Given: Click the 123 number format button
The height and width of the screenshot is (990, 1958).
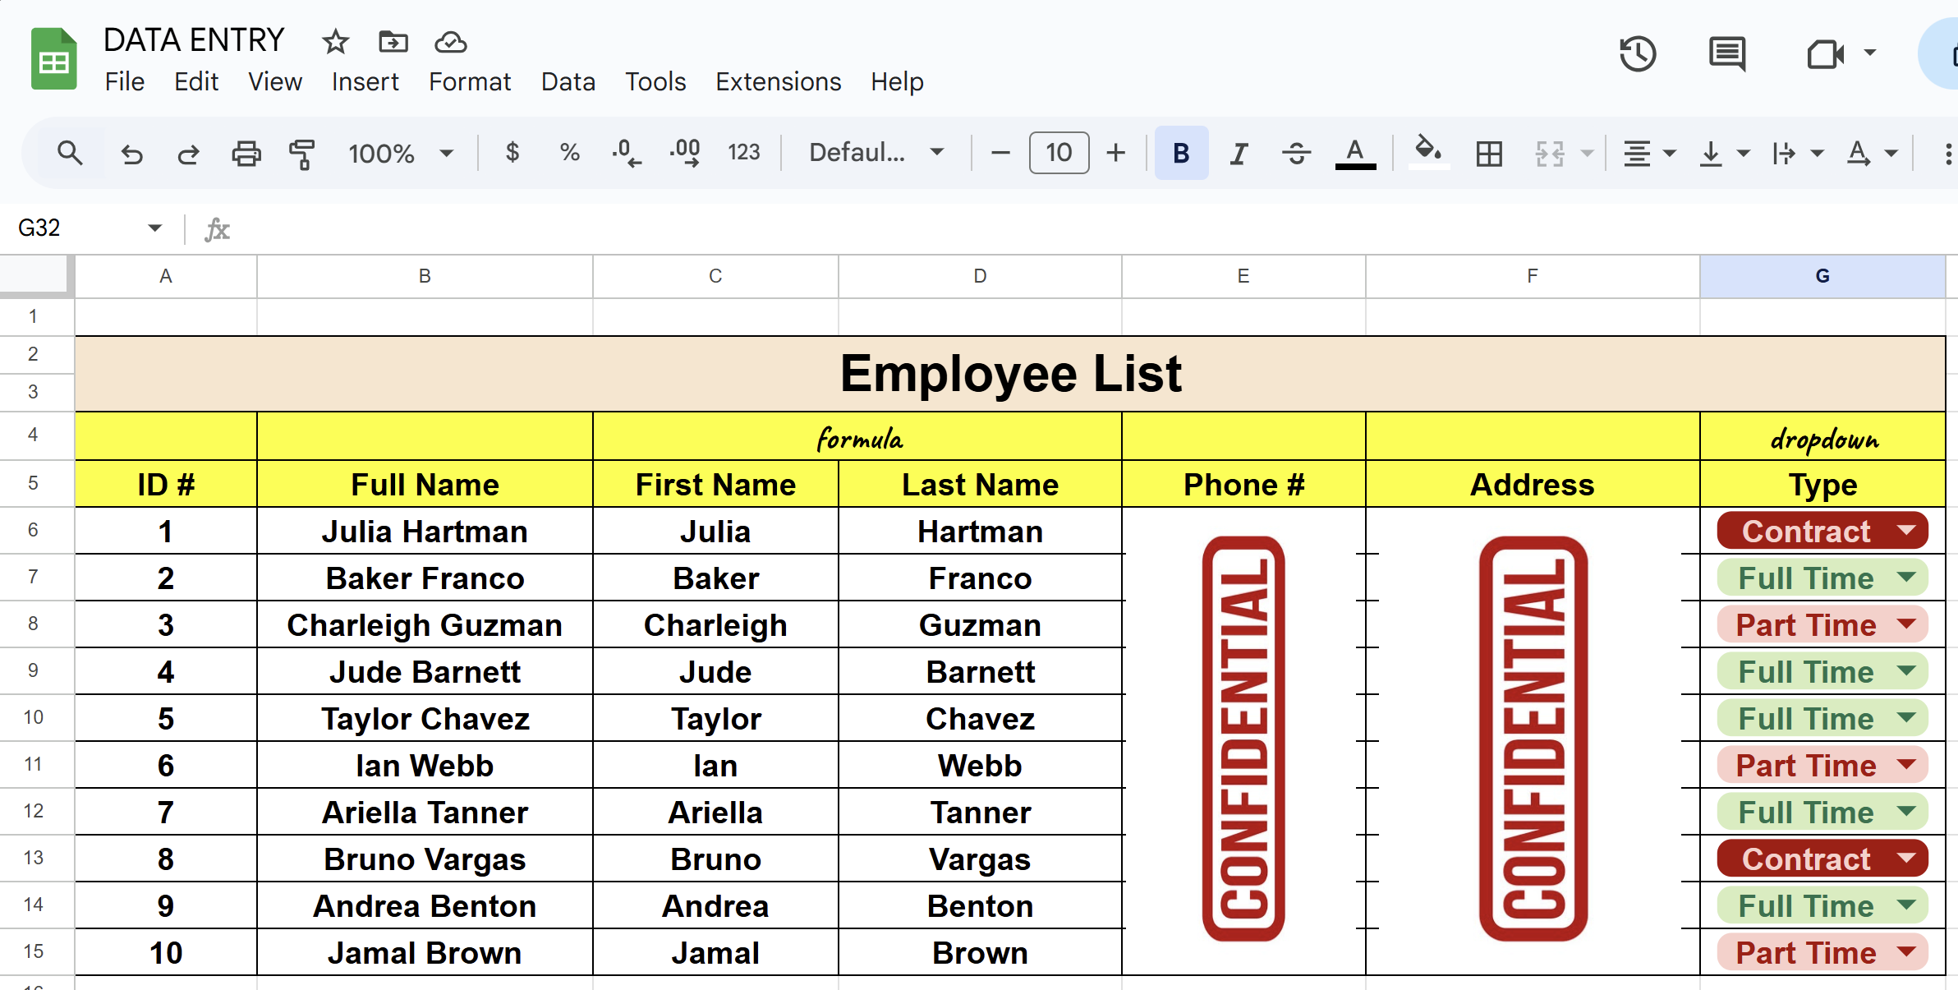Looking at the screenshot, I should (x=743, y=154).
